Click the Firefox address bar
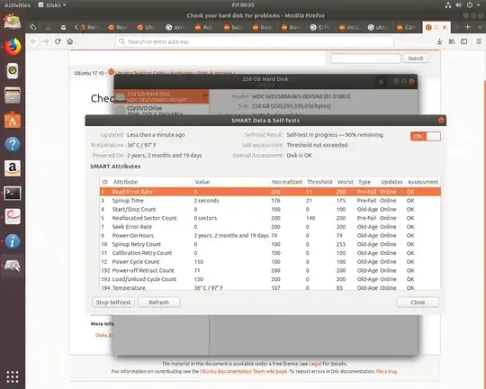486x389 pixels. [x=255, y=41]
